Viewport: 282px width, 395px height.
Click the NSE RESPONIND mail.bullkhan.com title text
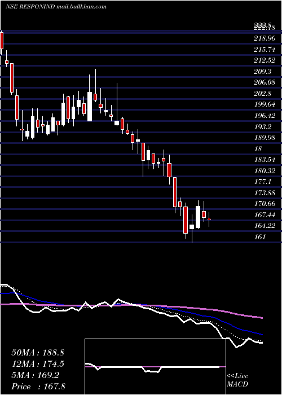click(x=56, y=7)
